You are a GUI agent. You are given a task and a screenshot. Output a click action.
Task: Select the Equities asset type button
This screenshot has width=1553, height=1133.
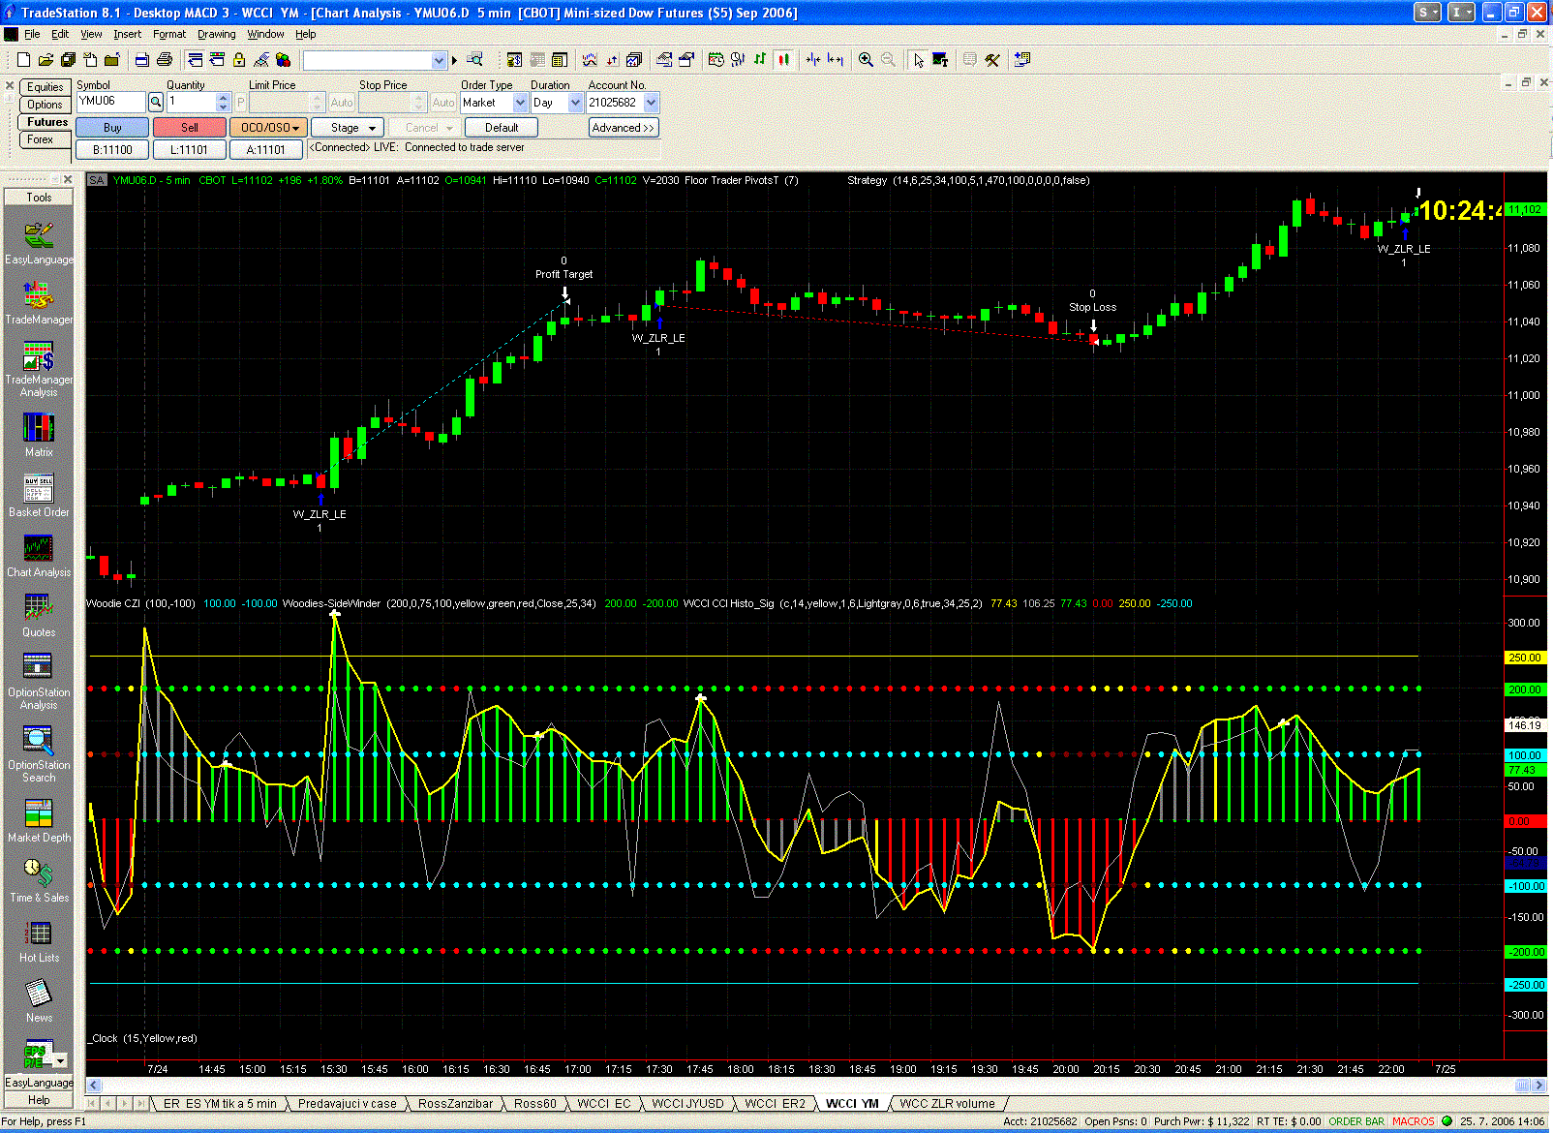pos(45,87)
